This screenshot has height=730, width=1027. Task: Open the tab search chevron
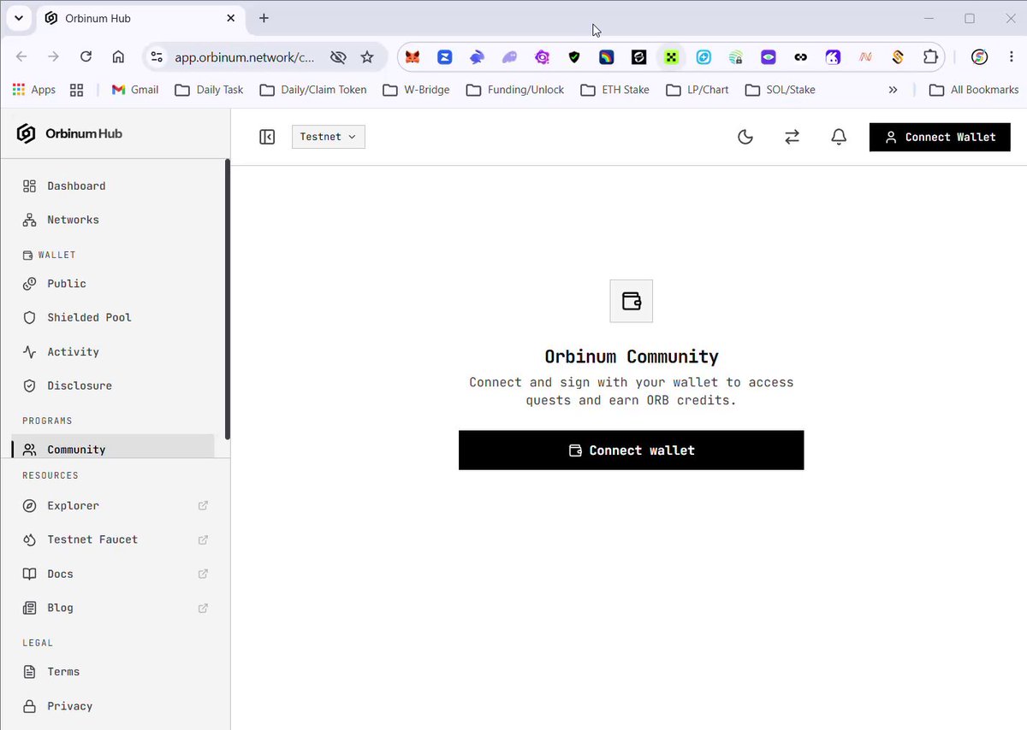[x=18, y=18]
